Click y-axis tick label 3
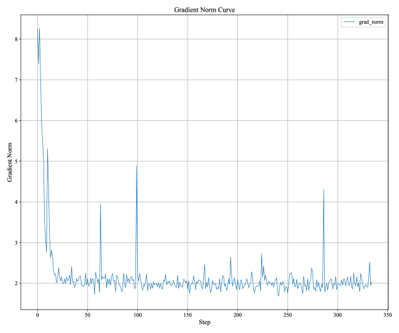 coord(17,243)
